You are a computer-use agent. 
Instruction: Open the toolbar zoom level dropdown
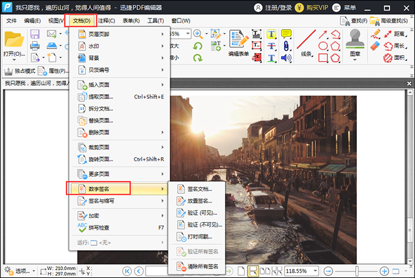(x=188, y=34)
